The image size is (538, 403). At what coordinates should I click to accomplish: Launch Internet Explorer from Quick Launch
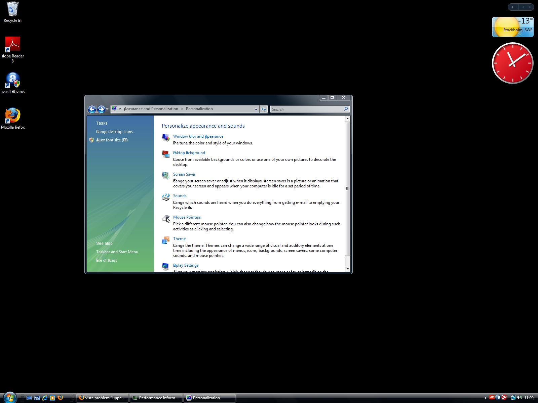45,398
